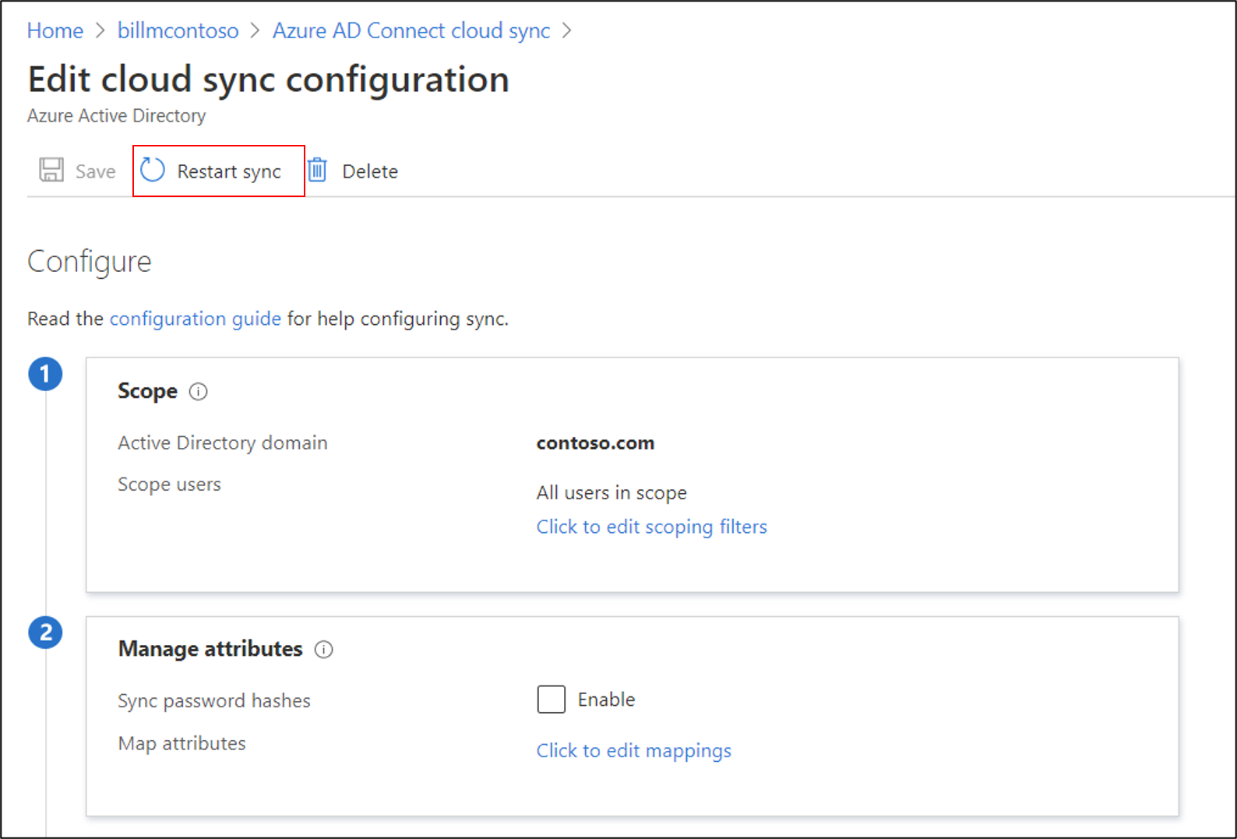Viewport: 1237px width, 839px height.
Task: Click the info icon beside Manage attributes
Action: click(323, 649)
